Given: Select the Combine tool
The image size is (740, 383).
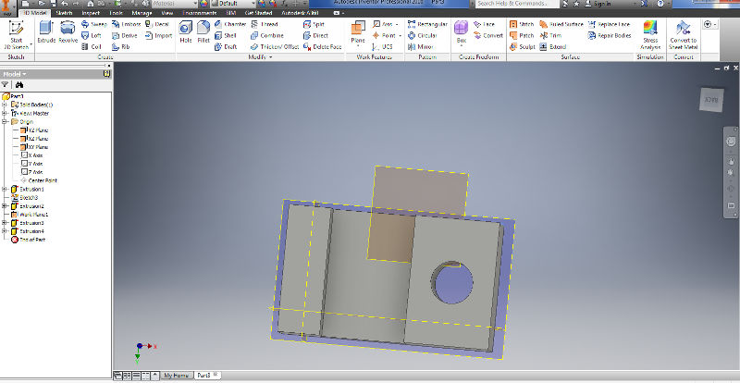Looking at the screenshot, I should pyautogui.click(x=267, y=35).
